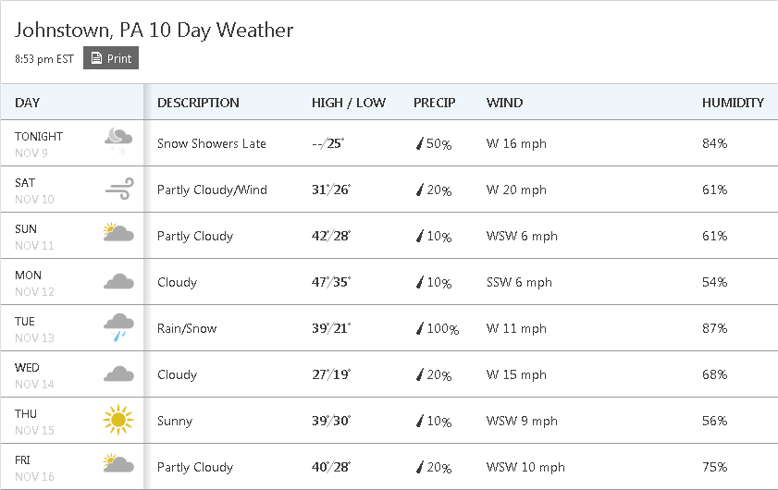Click the sunny icon for Thursday

[118, 420]
